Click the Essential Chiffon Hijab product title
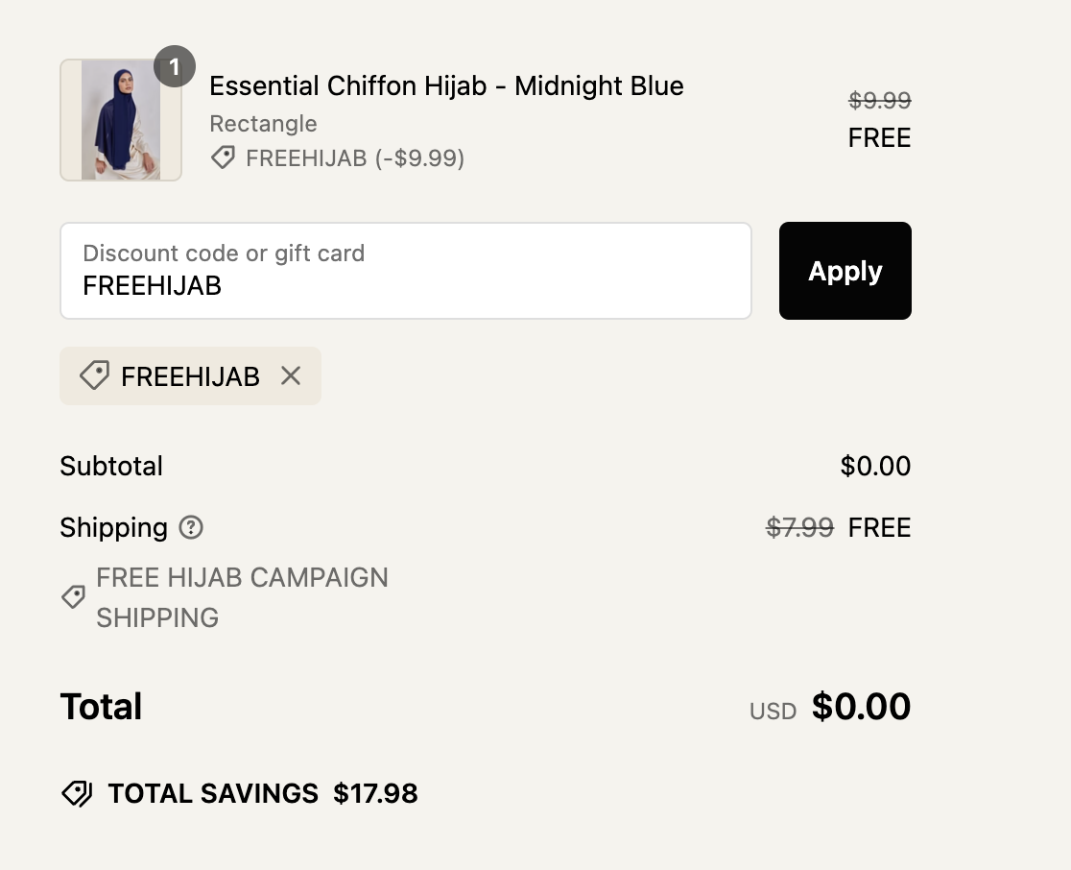The height and width of the screenshot is (870, 1071). coord(446,85)
